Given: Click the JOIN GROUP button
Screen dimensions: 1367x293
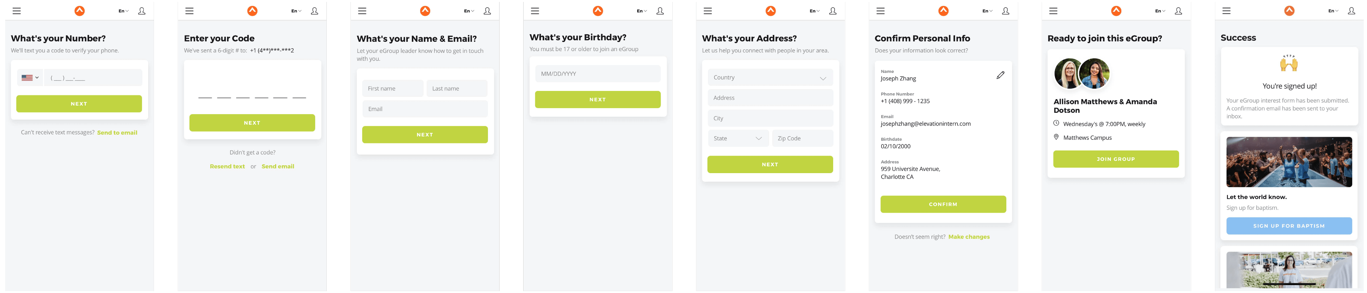Looking at the screenshot, I should 1115,159.
